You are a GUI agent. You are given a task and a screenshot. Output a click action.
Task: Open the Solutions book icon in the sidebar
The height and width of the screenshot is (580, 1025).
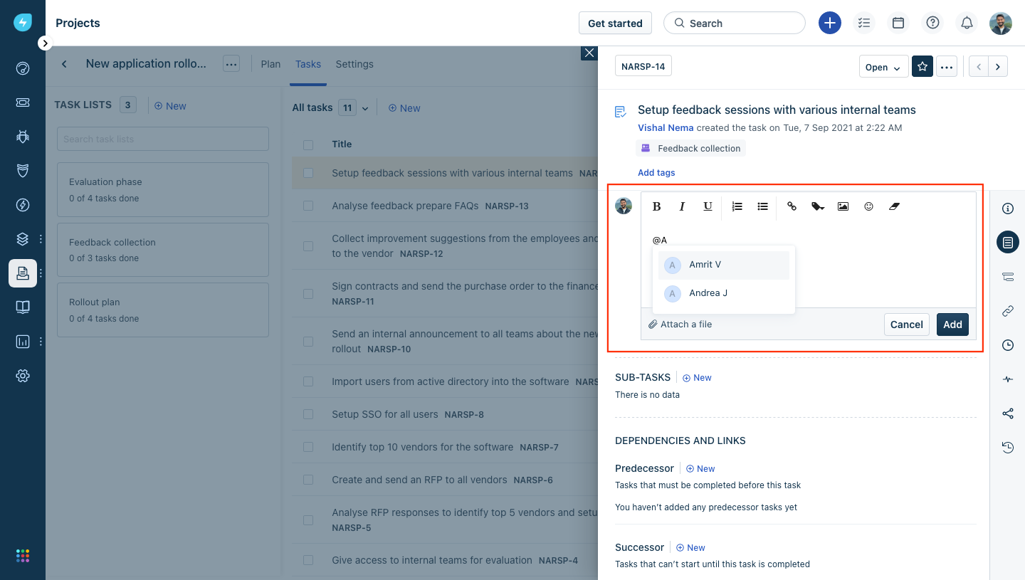23,307
